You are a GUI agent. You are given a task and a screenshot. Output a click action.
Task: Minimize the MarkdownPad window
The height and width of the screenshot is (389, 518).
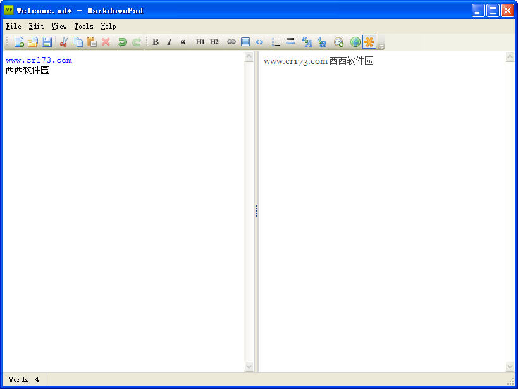point(478,11)
